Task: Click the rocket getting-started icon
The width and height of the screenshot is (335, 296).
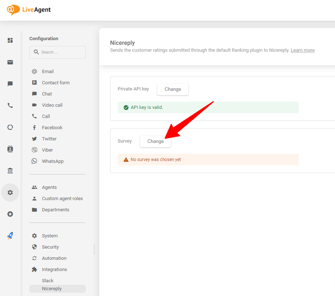Action: [x=10, y=236]
